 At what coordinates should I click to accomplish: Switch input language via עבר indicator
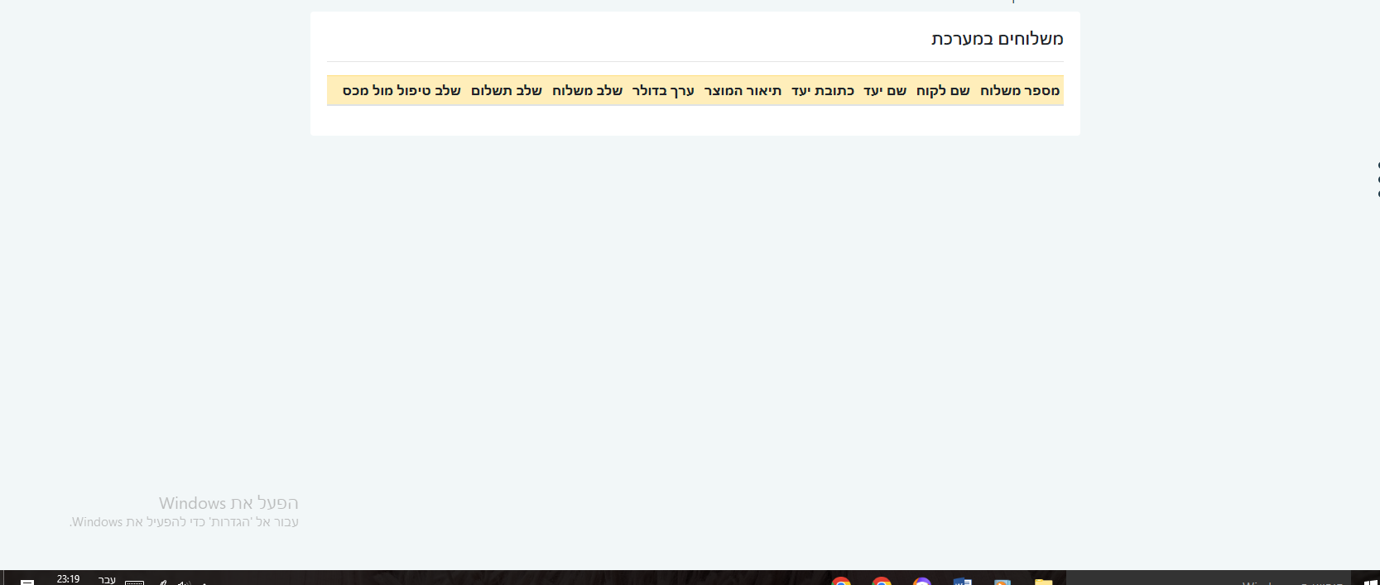[x=108, y=579]
